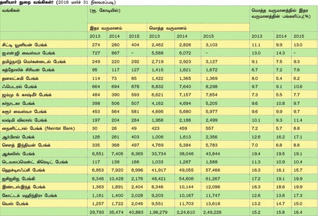
Task: Click the title text '2016 மார்ச் 31 நிலவரப்படி'
Action: (x=86, y=2)
